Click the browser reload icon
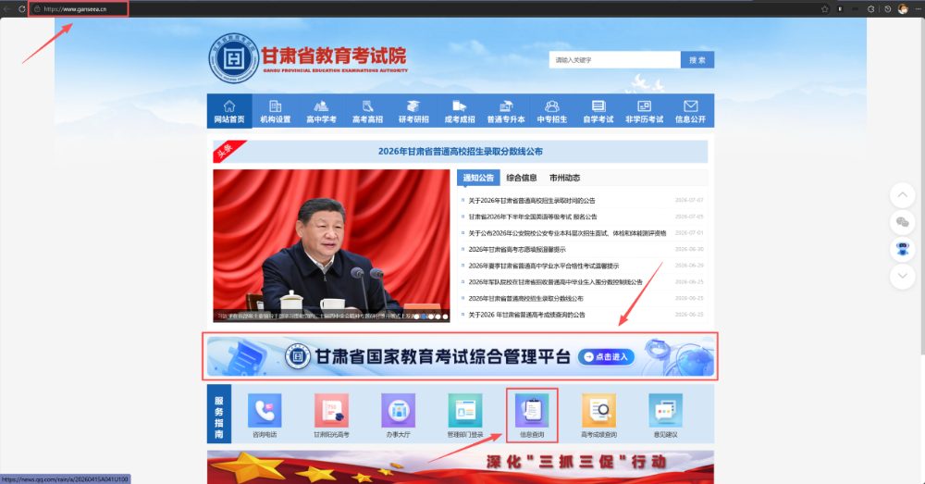The image size is (925, 484). [22, 9]
